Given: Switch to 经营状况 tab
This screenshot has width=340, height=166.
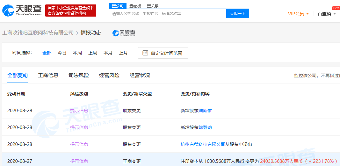Looking at the screenshot, I should tap(140, 76).
